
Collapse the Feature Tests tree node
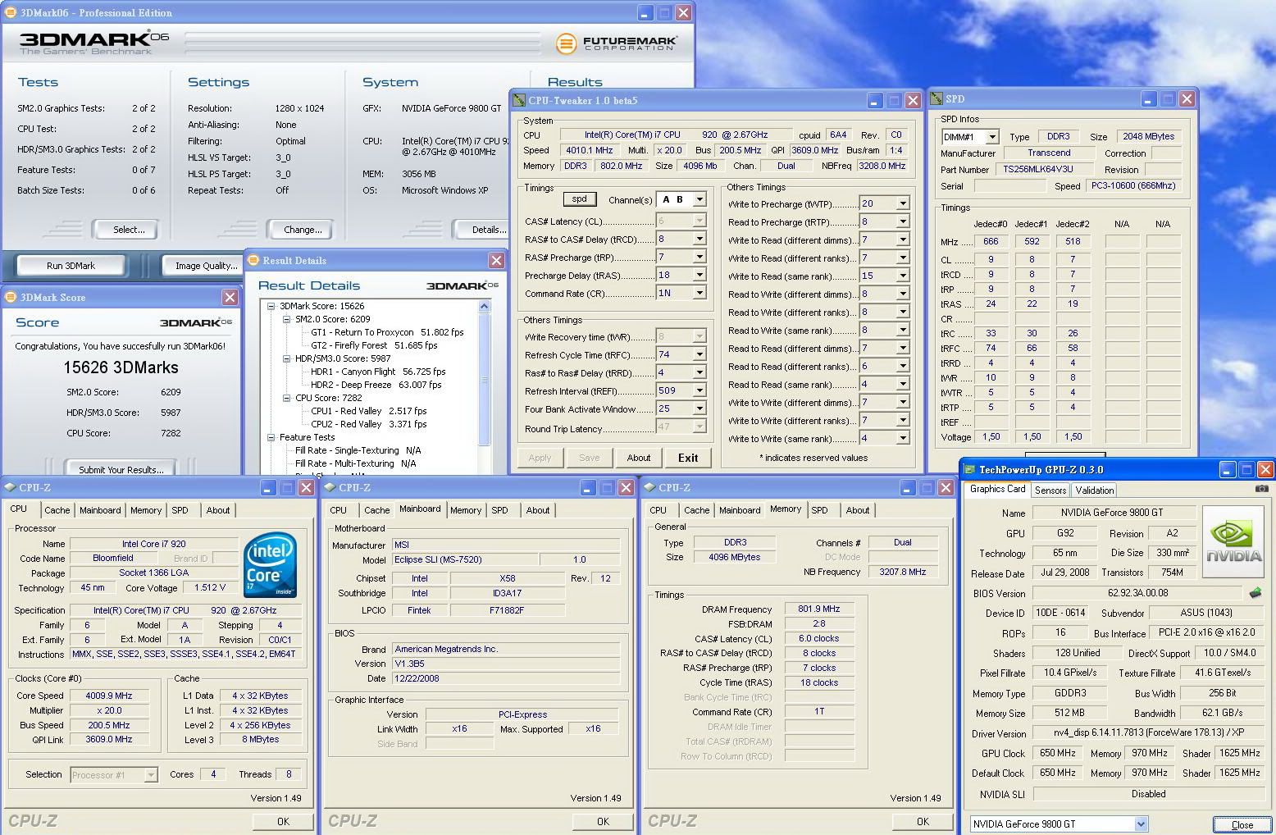pyautogui.click(x=271, y=437)
